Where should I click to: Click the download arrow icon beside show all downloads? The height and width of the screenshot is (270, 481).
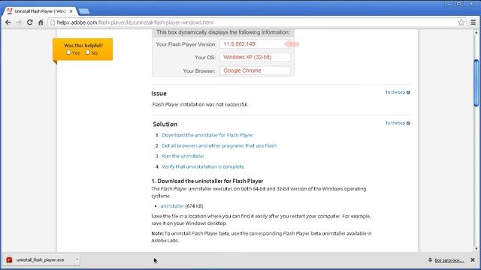click(x=430, y=260)
